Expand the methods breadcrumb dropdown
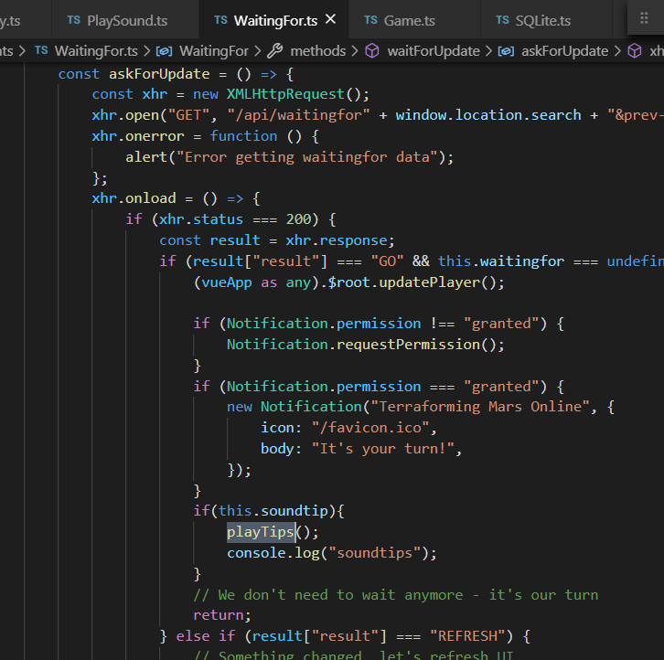The height and width of the screenshot is (660, 664). [x=318, y=51]
